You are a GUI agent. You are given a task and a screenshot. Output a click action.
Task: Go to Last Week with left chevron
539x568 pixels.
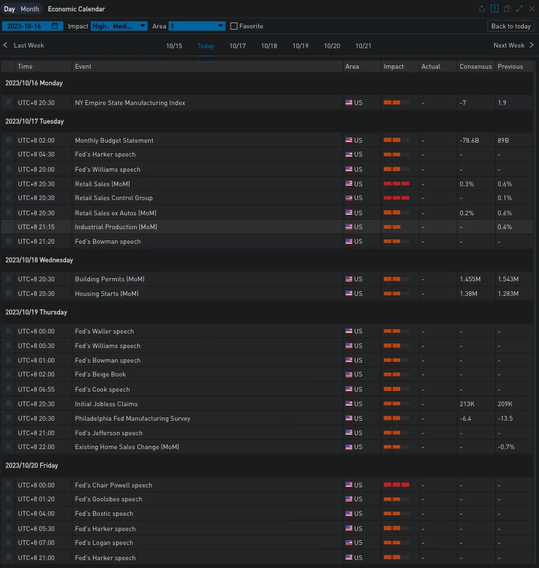(x=6, y=46)
